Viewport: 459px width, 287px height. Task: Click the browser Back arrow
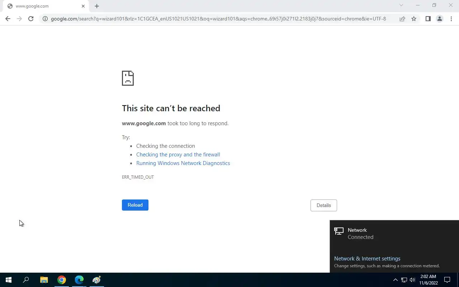8,19
